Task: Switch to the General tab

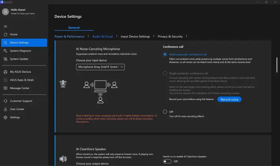Action: 74,28
